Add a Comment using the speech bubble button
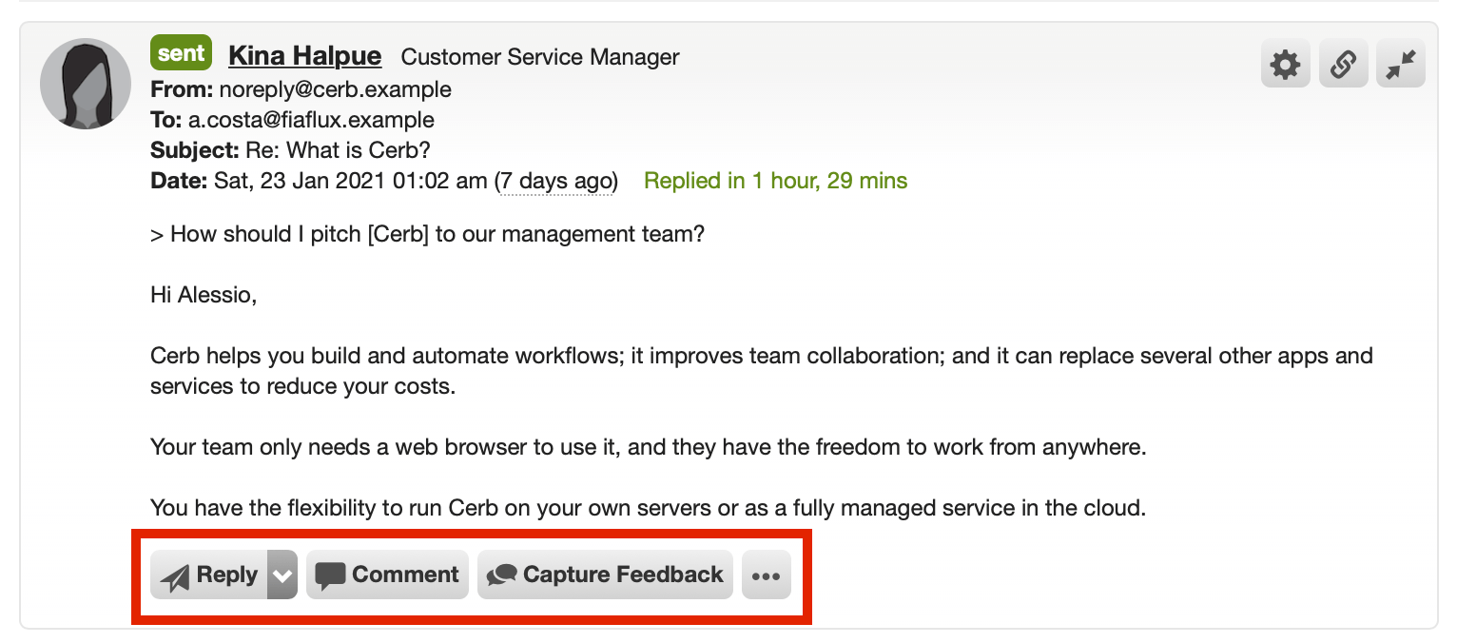 (387, 575)
